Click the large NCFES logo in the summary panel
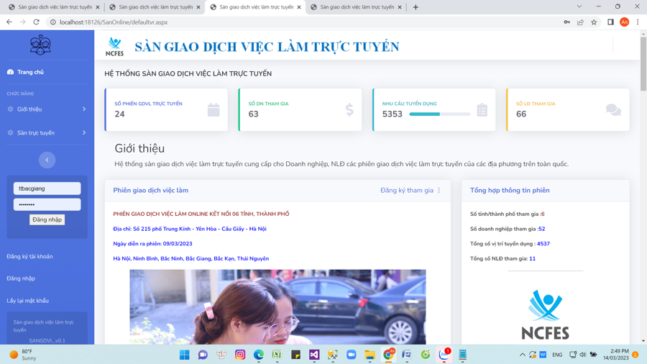This screenshot has height=364, width=647. tap(545, 314)
